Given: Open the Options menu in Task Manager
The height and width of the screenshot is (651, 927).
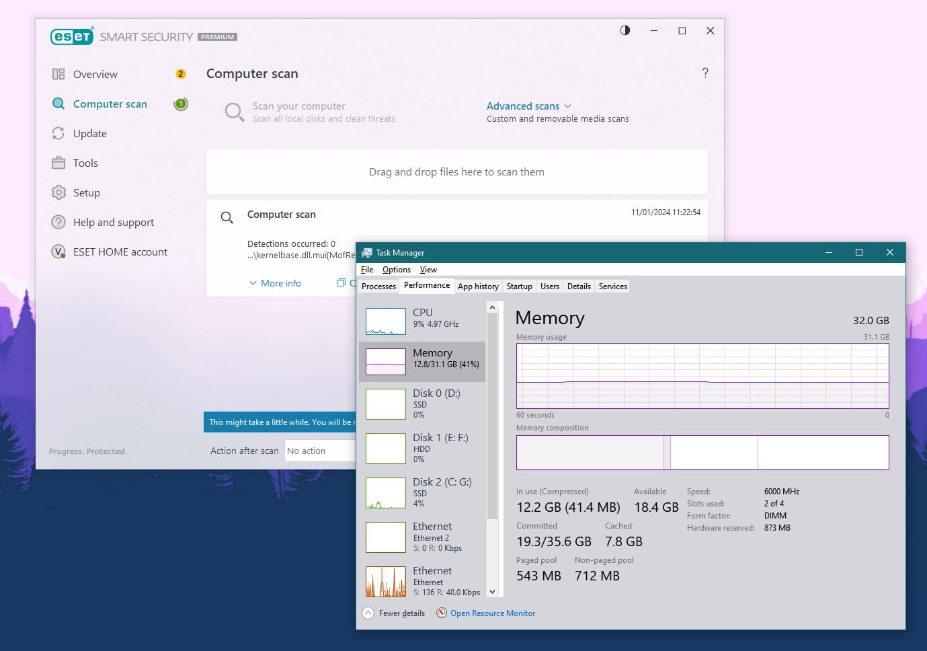Looking at the screenshot, I should 397,270.
